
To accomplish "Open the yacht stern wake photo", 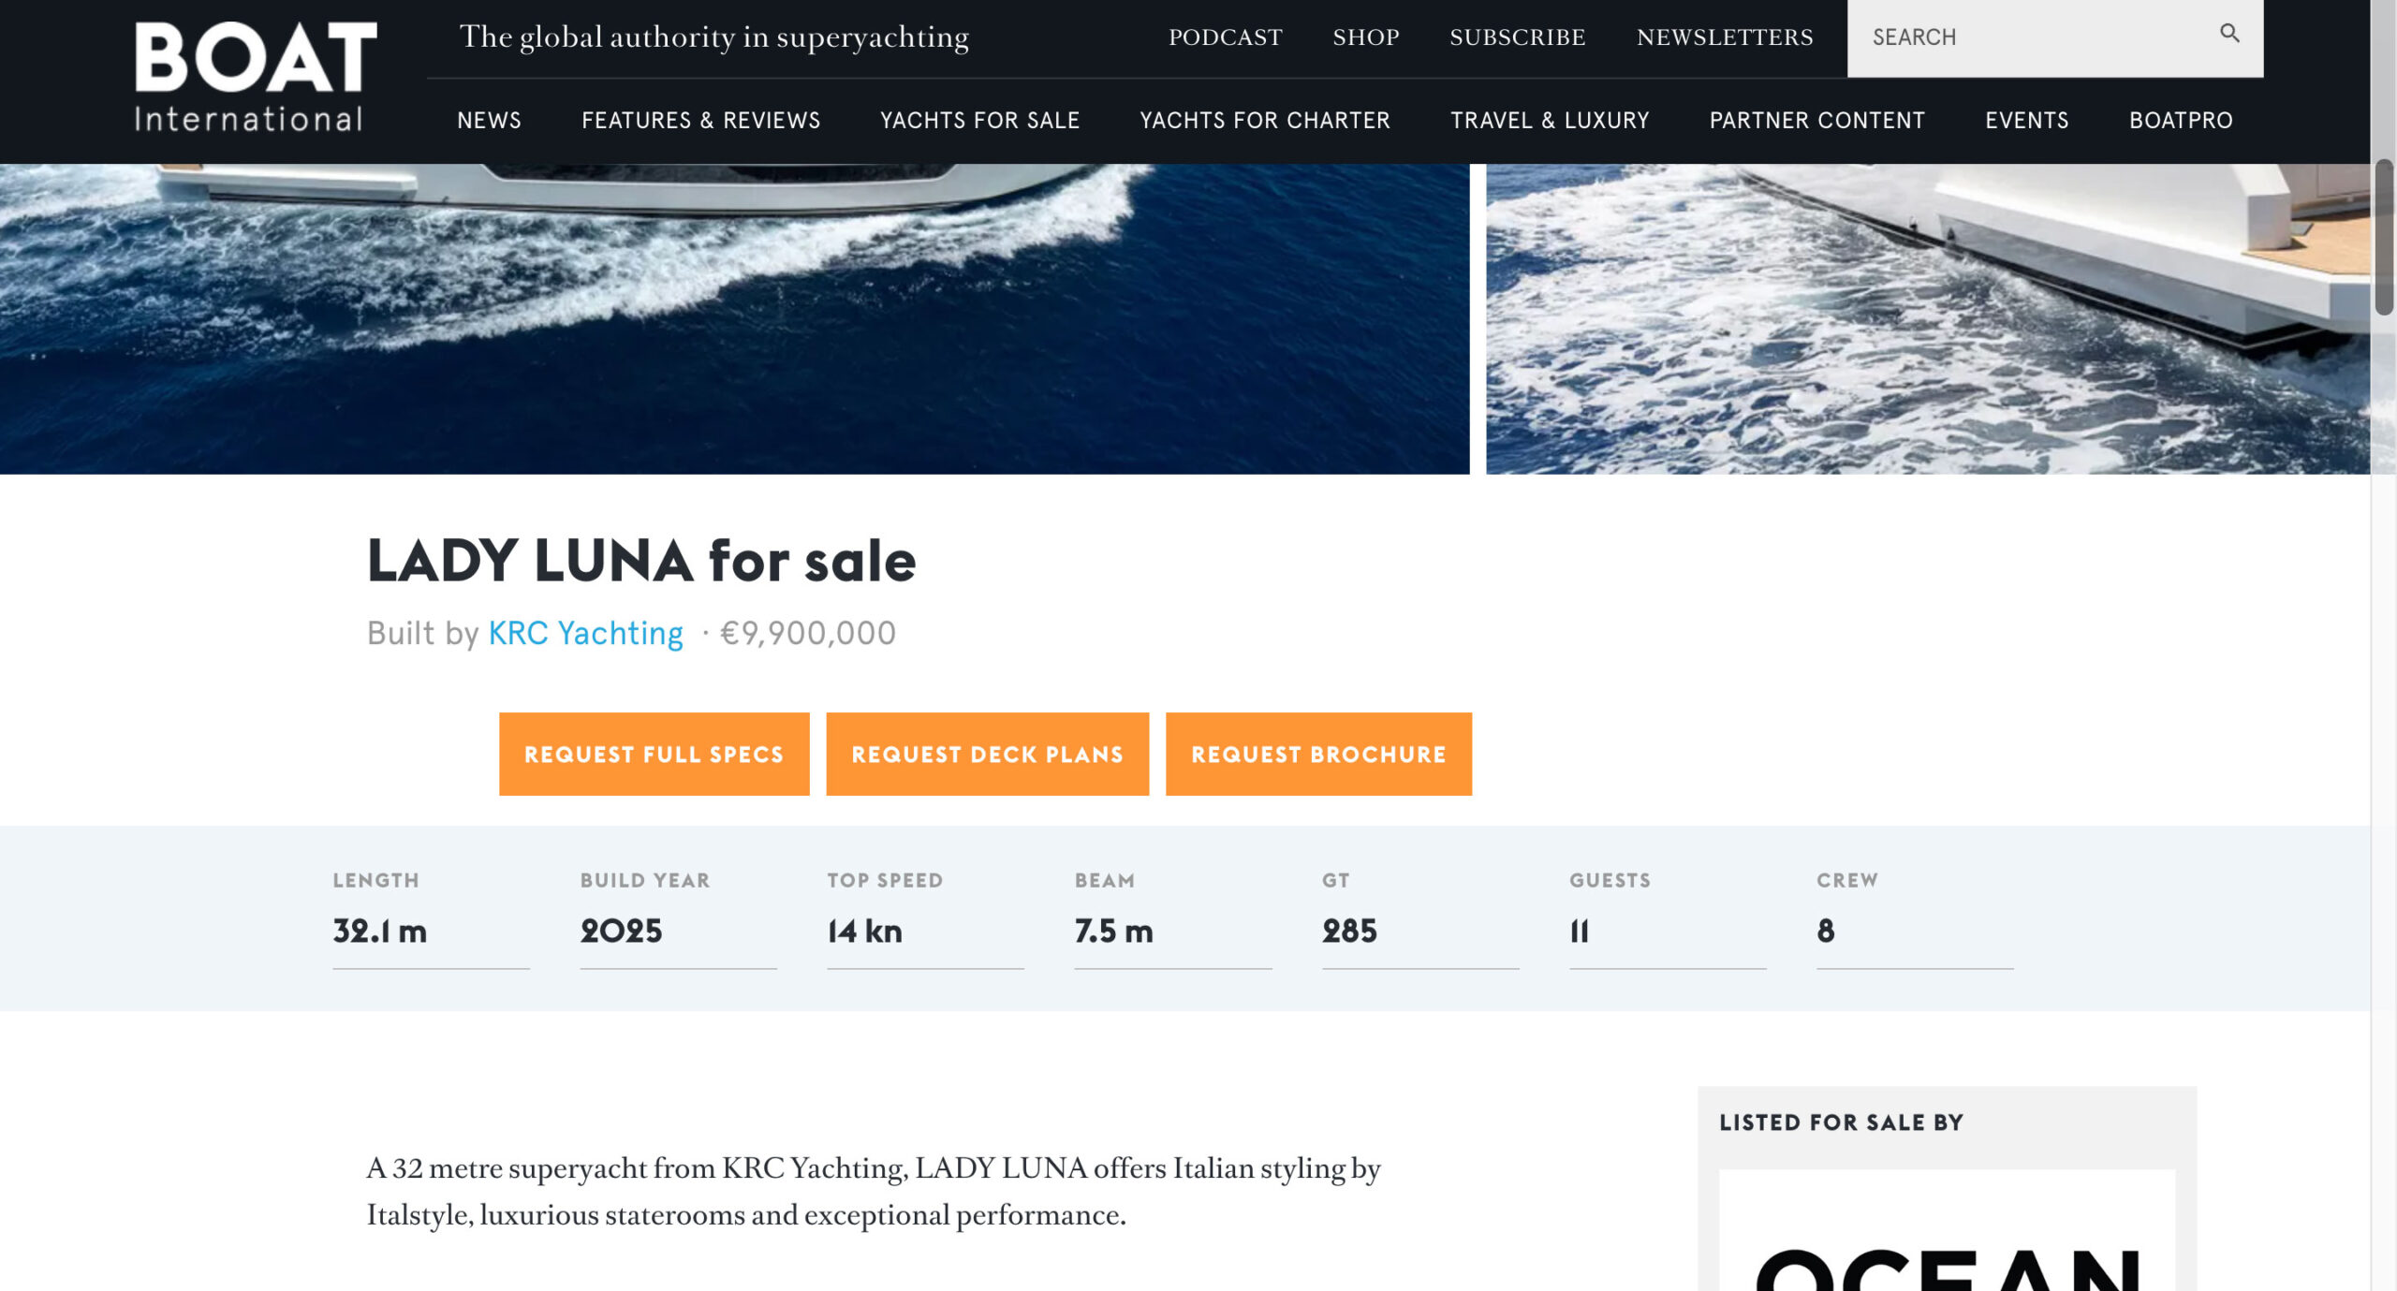I will click(x=1927, y=318).
